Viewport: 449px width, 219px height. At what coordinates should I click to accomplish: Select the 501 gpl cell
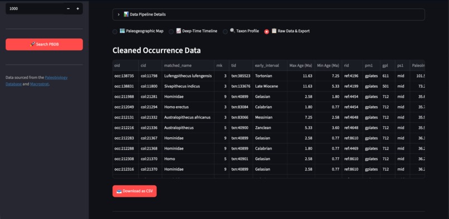pyautogui.click(x=387, y=86)
